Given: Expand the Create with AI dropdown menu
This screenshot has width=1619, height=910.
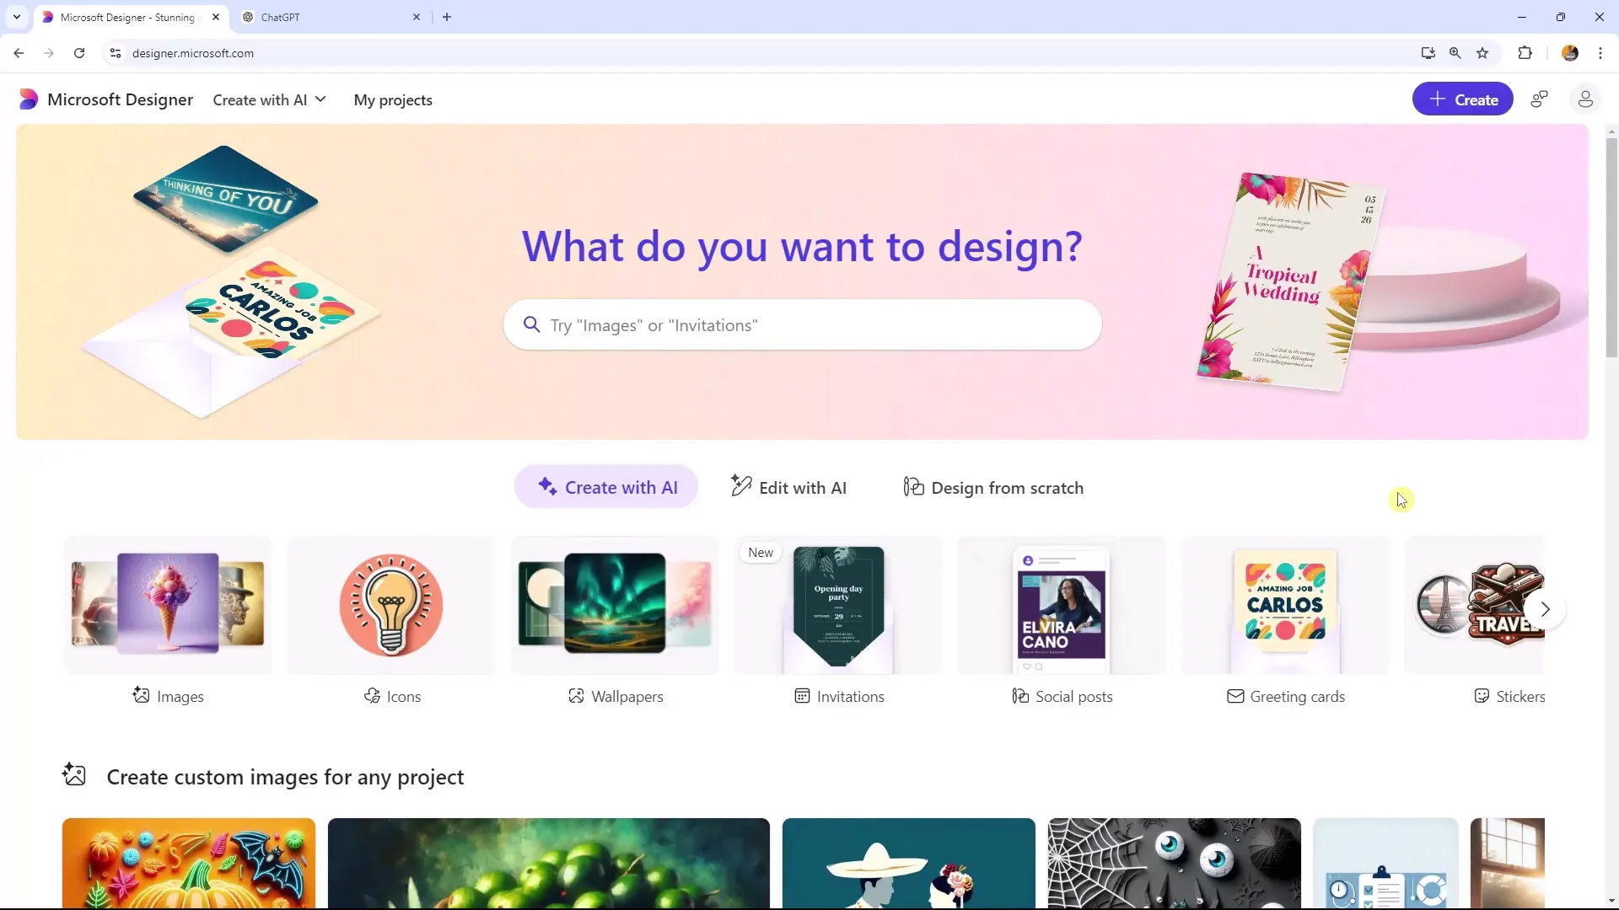Looking at the screenshot, I should [269, 100].
